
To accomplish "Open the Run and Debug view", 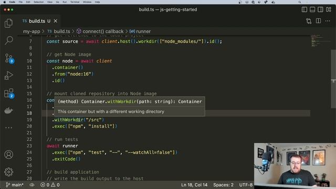I will (8, 76).
